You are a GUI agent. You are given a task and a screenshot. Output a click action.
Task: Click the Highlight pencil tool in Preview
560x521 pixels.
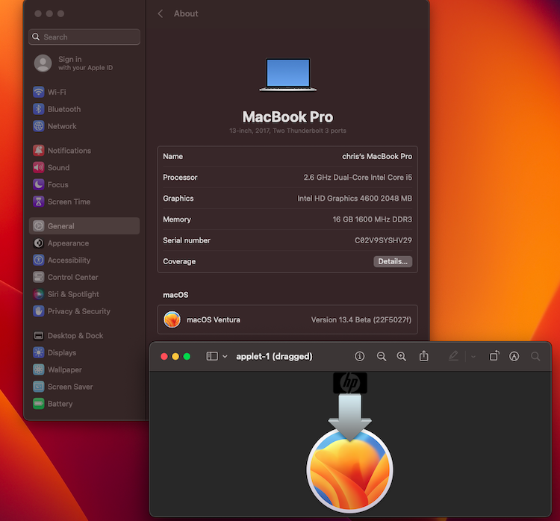453,356
